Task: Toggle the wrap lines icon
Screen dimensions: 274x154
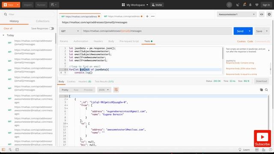Action: (x=116, y=90)
